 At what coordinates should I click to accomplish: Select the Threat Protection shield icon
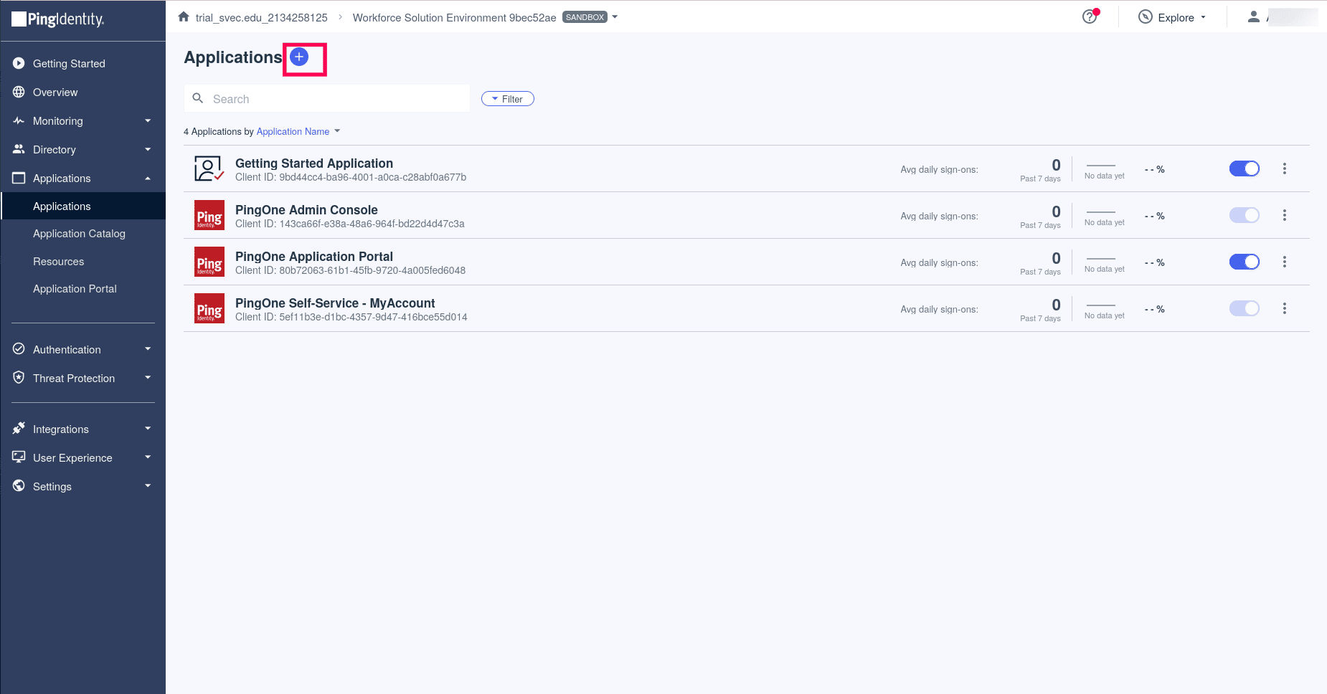[19, 378]
